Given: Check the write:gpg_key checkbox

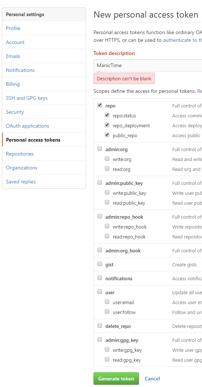Looking at the screenshot, I should 107,350.
